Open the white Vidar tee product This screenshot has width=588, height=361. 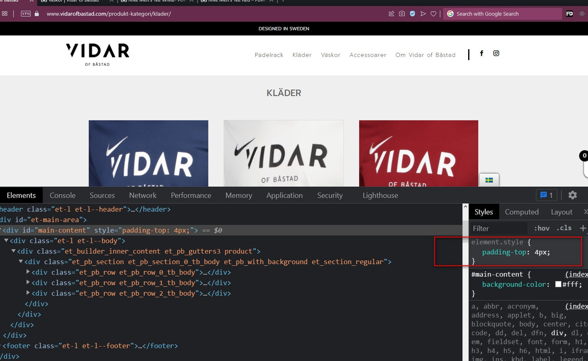click(283, 153)
